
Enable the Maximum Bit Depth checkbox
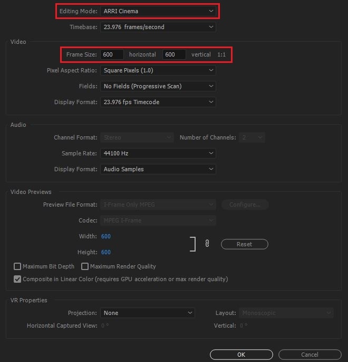click(18, 266)
